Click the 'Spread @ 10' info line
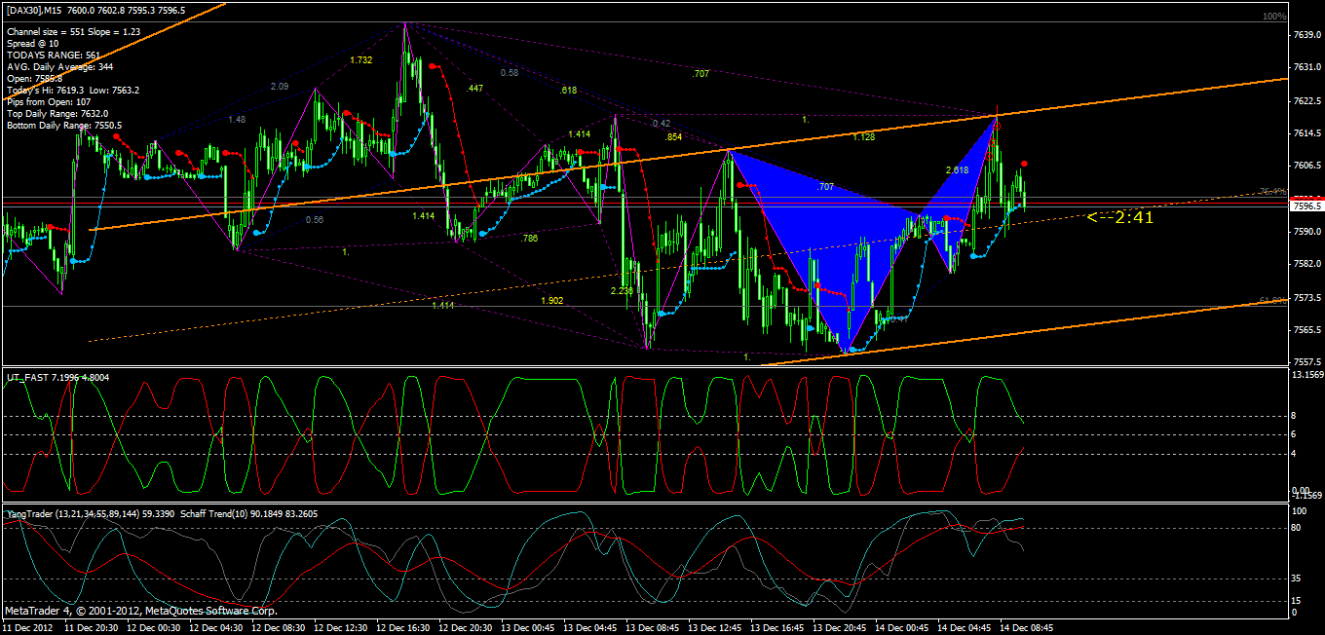Viewport: 1325px width, 635px height. [x=33, y=44]
